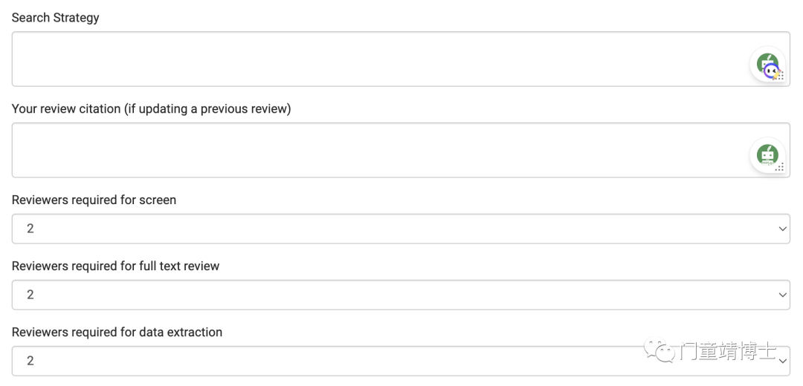
Task: Click the "Your review citation" field label
Action: 151,109
